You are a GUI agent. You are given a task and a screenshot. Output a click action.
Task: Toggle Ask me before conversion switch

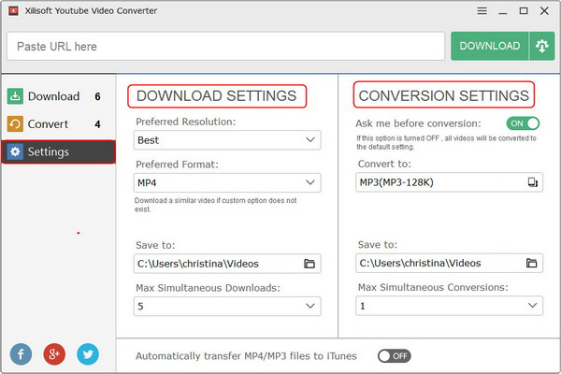[x=523, y=123]
